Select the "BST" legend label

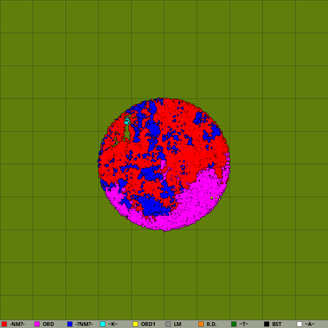277,324
